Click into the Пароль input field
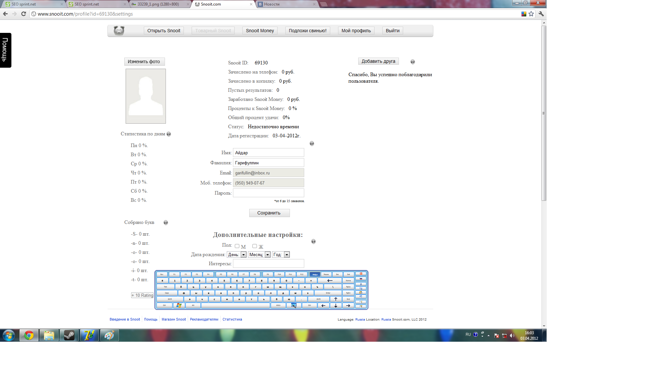 pyautogui.click(x=268, y=193)
